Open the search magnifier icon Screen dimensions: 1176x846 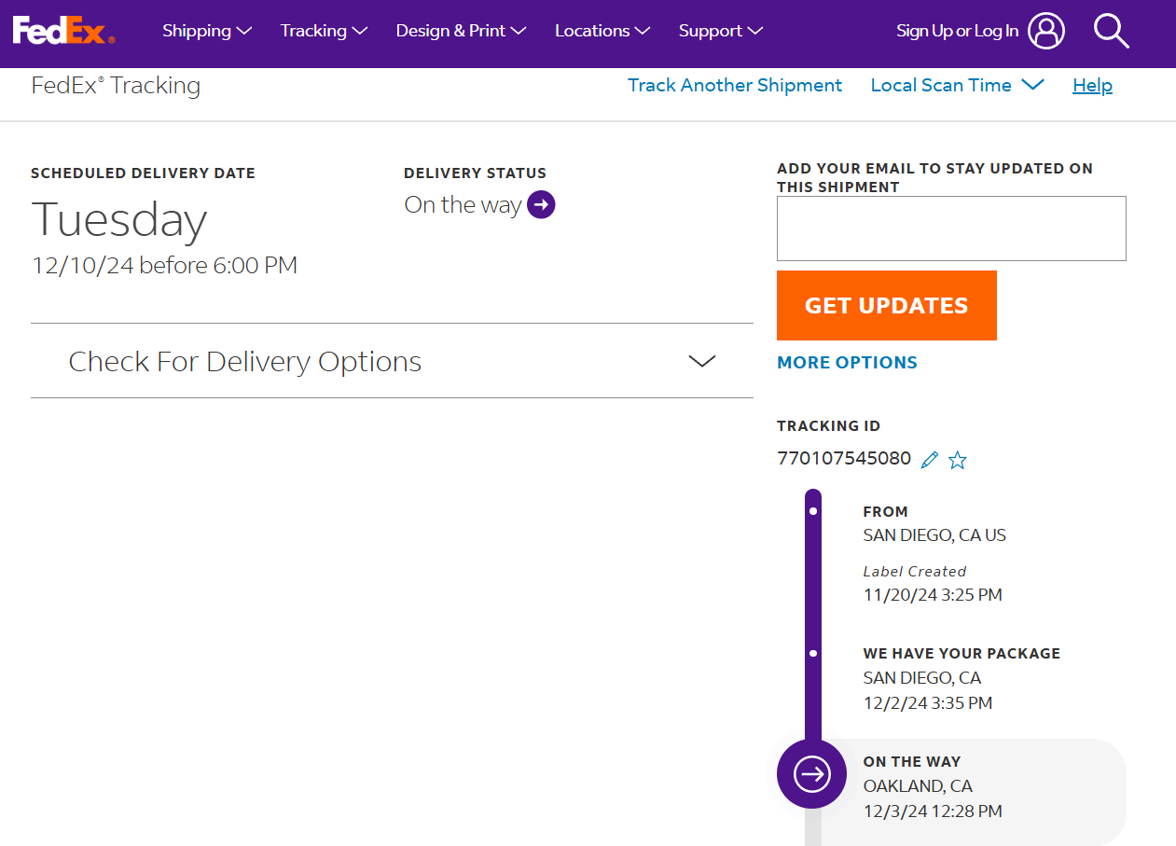[x=1111, y=31]
